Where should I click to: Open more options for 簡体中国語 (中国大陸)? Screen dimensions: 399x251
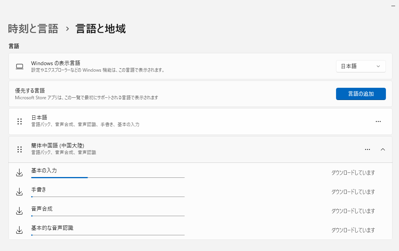368,149
